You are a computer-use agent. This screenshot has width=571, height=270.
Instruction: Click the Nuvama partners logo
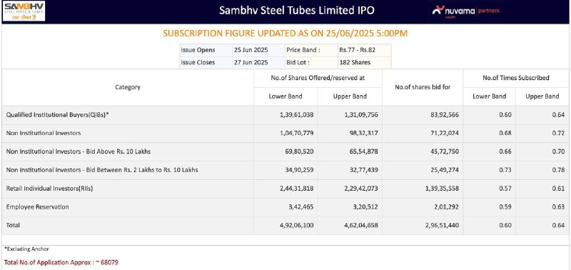[466, 11]
